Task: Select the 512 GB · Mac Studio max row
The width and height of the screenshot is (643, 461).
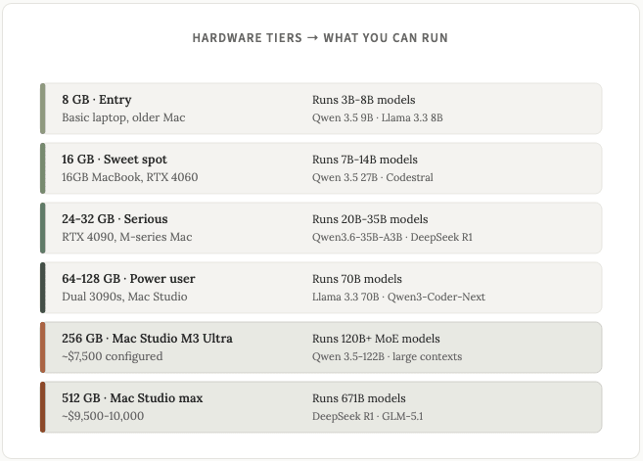Action: point(321,407)
